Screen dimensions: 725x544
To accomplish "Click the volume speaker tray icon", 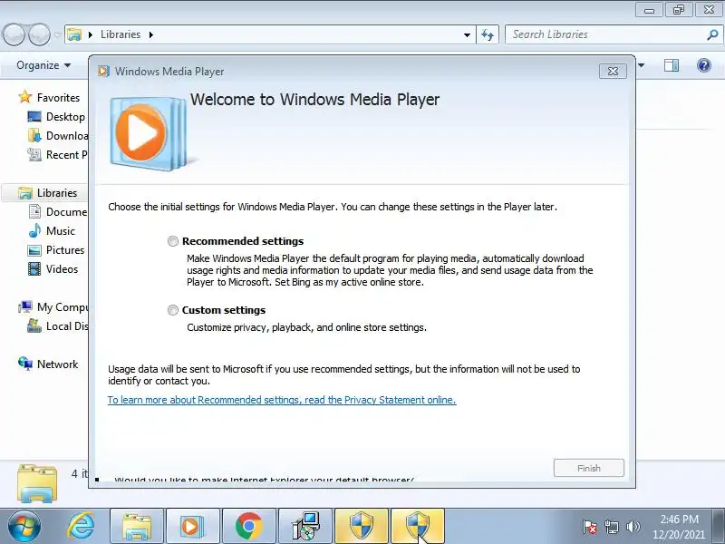I will point(633,527).
